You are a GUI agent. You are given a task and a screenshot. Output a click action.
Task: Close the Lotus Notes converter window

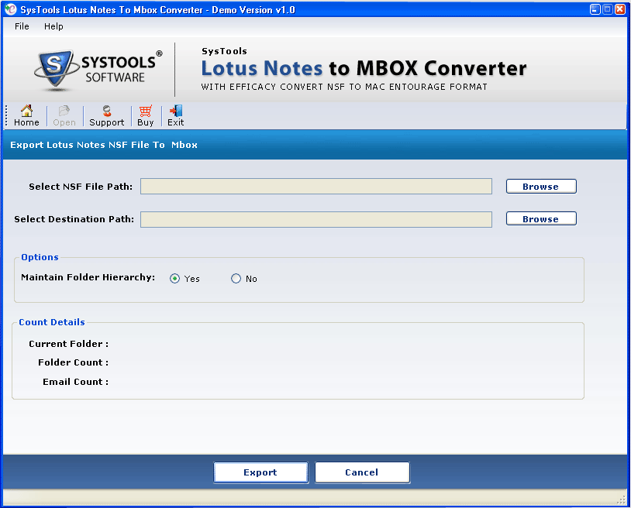[x=620, y=9]
